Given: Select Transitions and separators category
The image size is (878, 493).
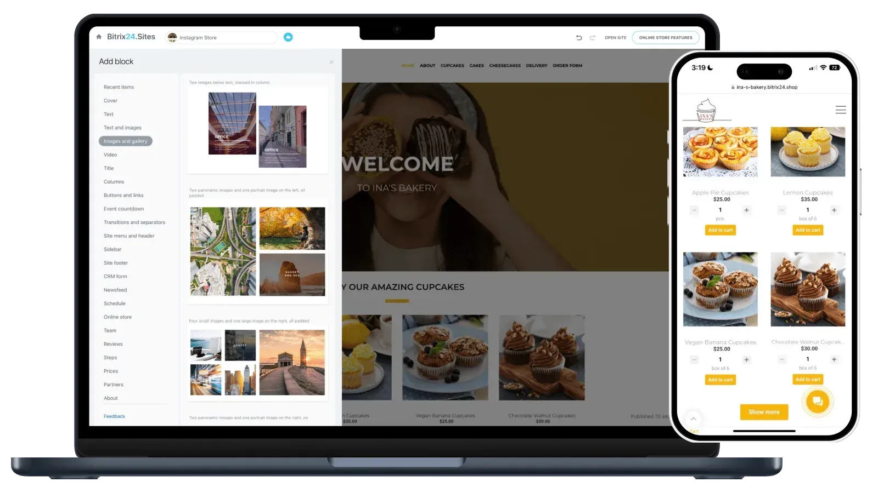Looking at the screenshot, I should pyautogui.click(x=134, y=222).
